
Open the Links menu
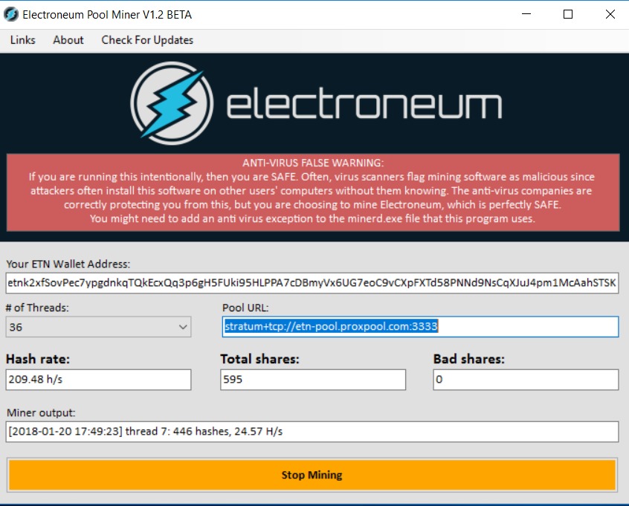[x=23, y=40]
